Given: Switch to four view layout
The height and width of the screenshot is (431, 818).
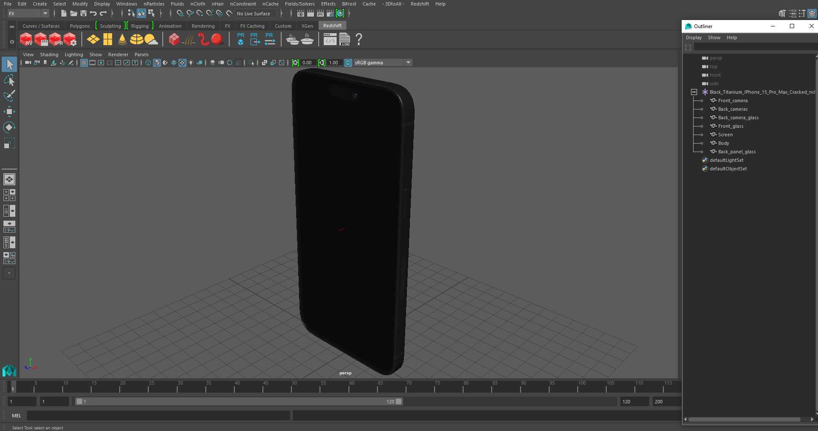Looking at the screenshot, I should click(9, 195).
